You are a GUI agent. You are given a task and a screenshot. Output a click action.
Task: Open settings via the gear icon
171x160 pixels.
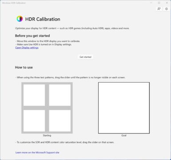167,9
